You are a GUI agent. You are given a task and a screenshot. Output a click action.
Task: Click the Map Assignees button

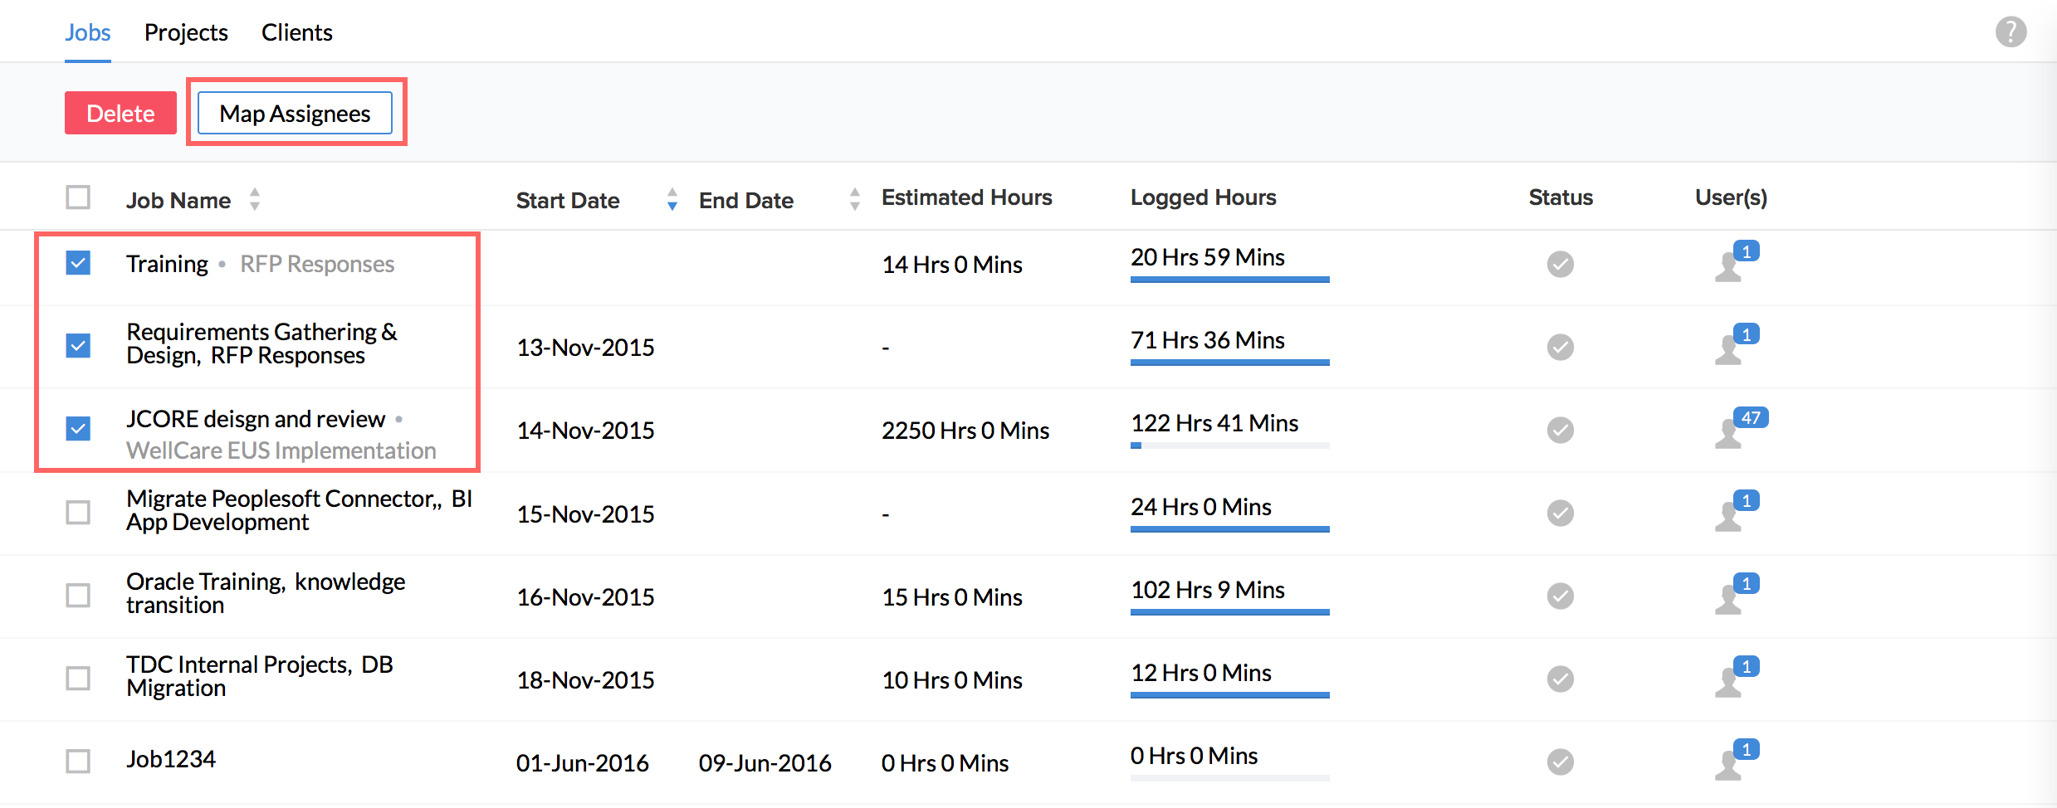pyautogui.click(x=295, y=113)
